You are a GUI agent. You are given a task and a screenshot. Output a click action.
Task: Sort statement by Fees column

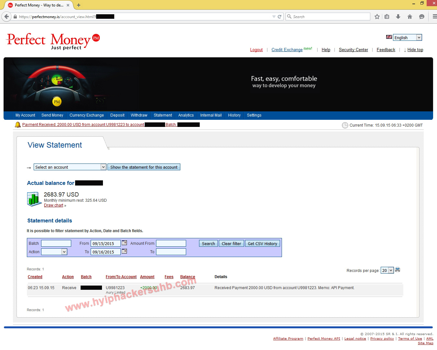[169, 277]
